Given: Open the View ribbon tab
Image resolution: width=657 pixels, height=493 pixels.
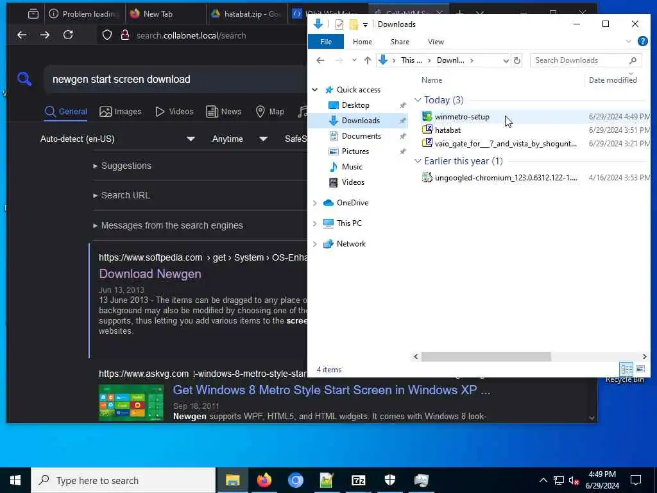Looking at the screenshot, I should pos(436,42).
